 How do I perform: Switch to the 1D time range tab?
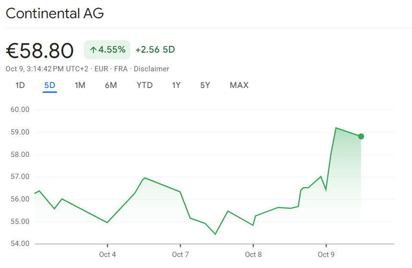[x=20, y=85]
